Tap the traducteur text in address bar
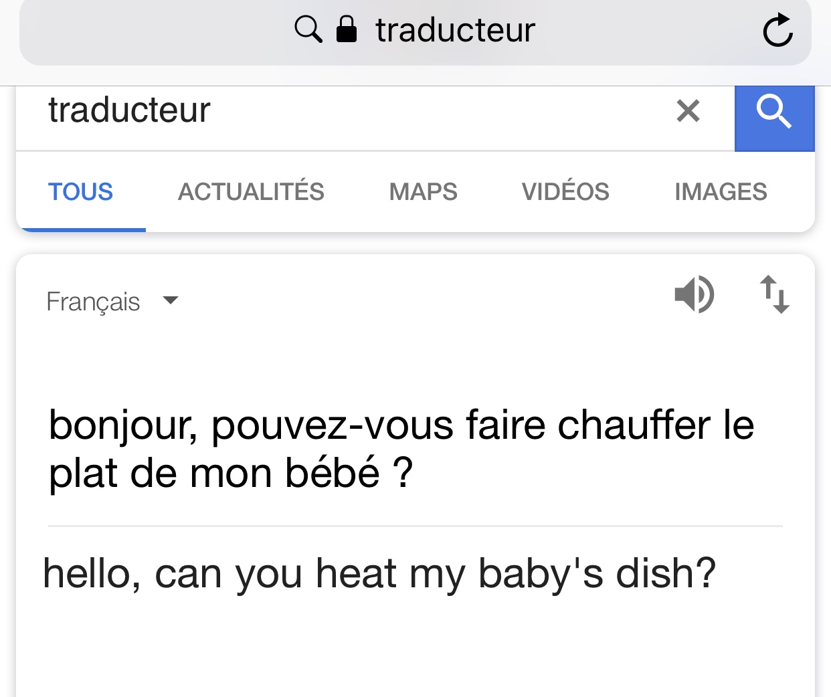831x697 pixels. [455, 30]
